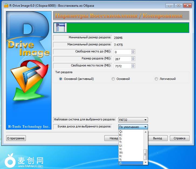Click the partition icon in green bar
This screenshot has width=196, height=169.
pyautogui.click(x=60, y=27)
